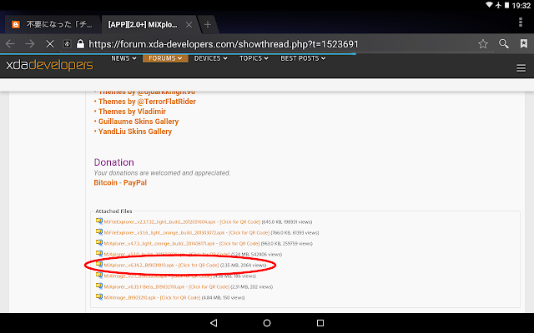Open QR code for MiFileExplorer_v3.1.6
534x333 pixels.
[x=249, y=233]
